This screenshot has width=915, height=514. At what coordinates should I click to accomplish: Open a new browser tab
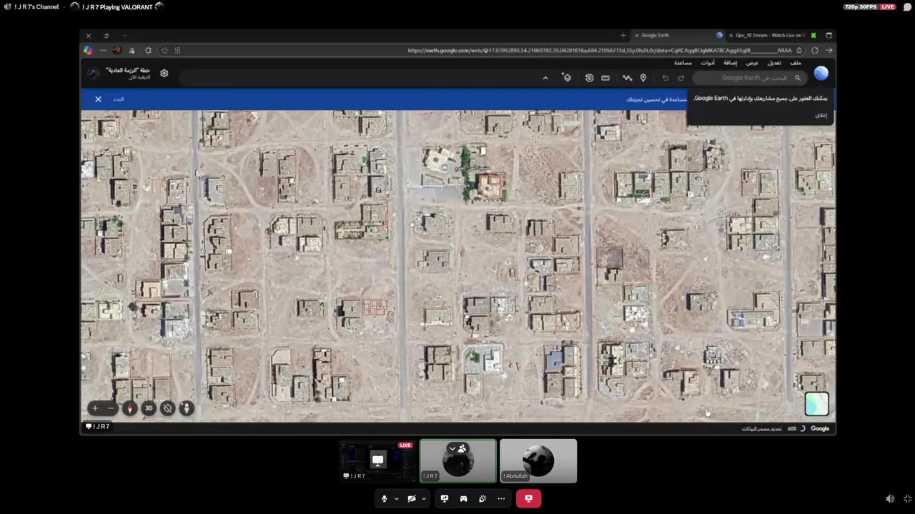pyautogui.click(x=623, y=35)
